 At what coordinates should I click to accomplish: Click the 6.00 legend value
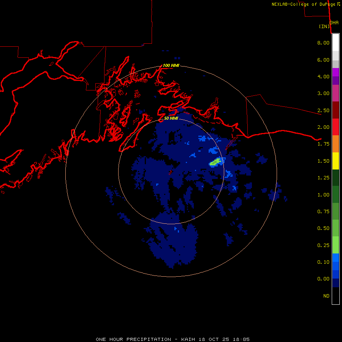click(323, 60)
